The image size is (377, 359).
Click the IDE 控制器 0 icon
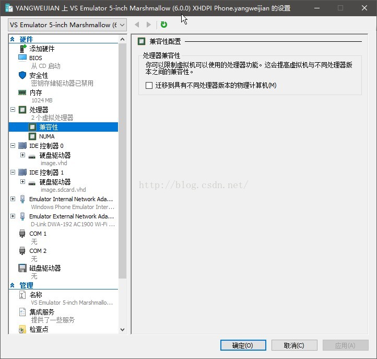tap(22, 146)
